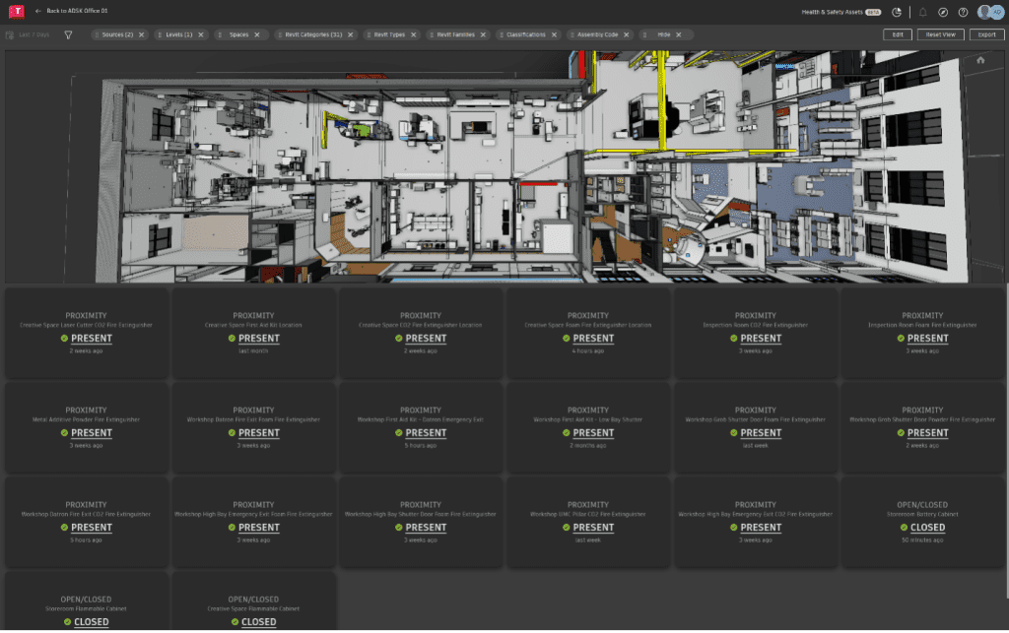This screenshot has height=633, width=1009.
Task: Open the pie chart dashboard icon
Action: tap(897, 12)
